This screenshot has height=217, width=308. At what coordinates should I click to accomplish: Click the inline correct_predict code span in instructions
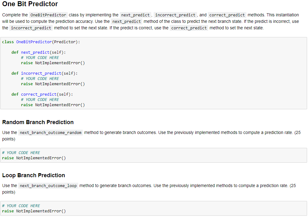click(227, 15)
